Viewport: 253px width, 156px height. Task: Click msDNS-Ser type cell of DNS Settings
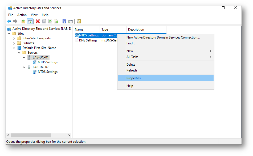pyautogui.click(x=109, y=40)
